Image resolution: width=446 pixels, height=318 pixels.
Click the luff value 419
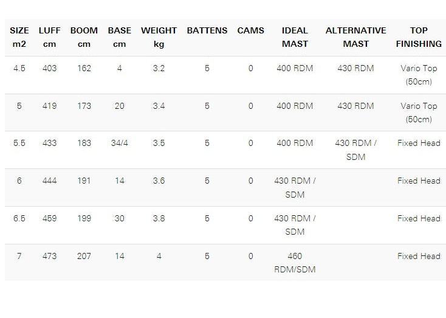coord(49,106)
